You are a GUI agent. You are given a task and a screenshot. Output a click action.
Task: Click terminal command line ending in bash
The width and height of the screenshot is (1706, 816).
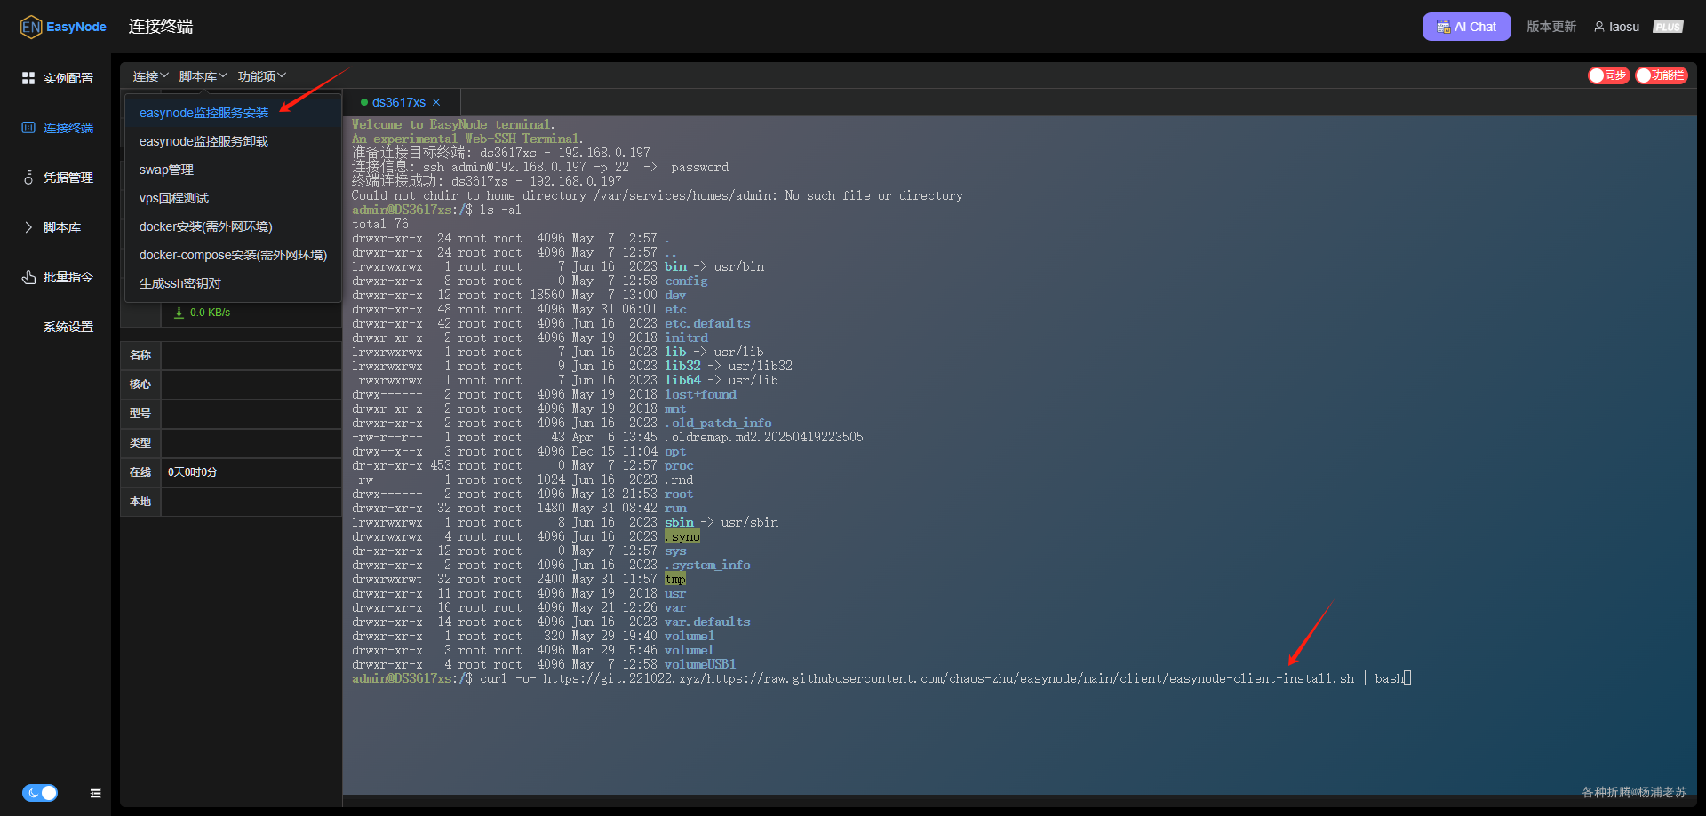(x=881, y=678)
